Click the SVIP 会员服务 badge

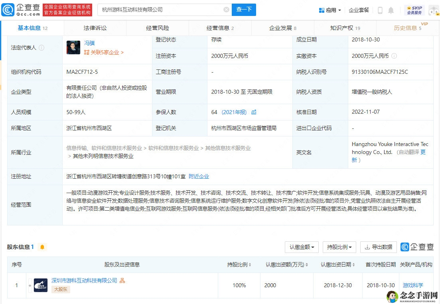tap(414, 10)
